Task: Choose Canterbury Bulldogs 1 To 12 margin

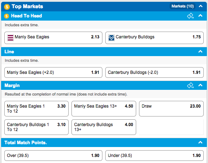Action: tap(36, 127)
